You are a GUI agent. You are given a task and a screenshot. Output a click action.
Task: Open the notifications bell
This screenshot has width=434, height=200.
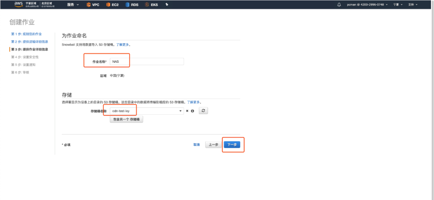click(339, 5)
